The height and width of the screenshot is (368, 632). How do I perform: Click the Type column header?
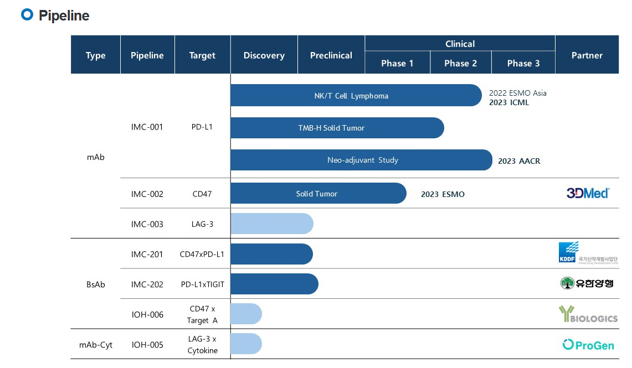point(95,54)
